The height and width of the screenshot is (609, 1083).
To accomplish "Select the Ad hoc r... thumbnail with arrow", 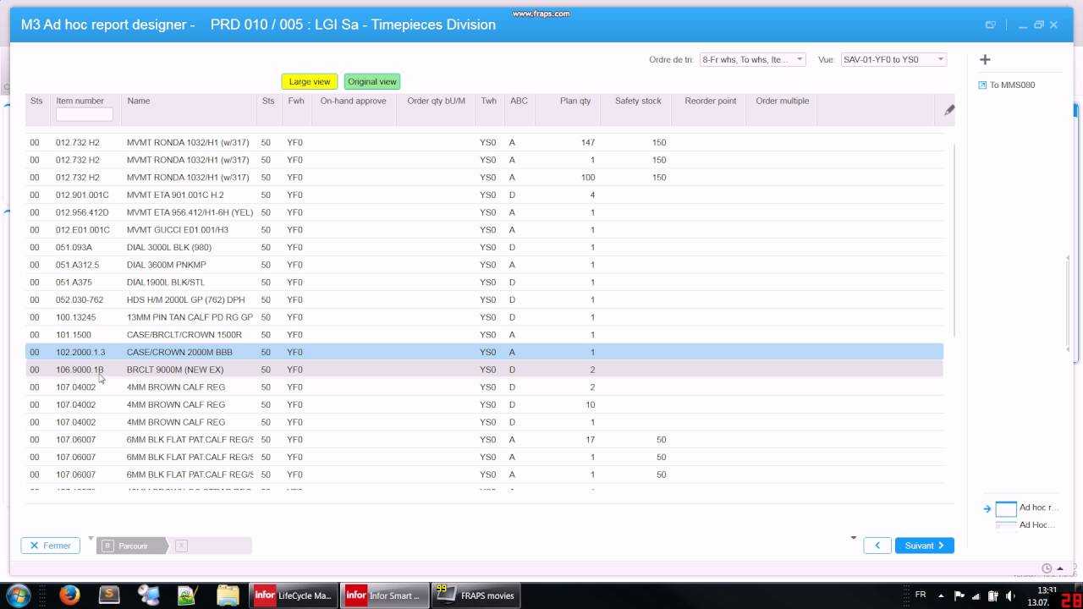I will [x=1006, y=508].
